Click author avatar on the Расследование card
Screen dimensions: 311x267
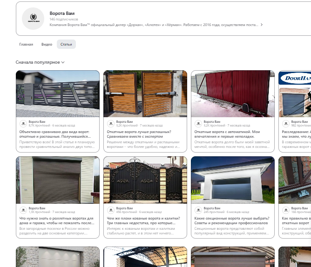coord(286,123)
